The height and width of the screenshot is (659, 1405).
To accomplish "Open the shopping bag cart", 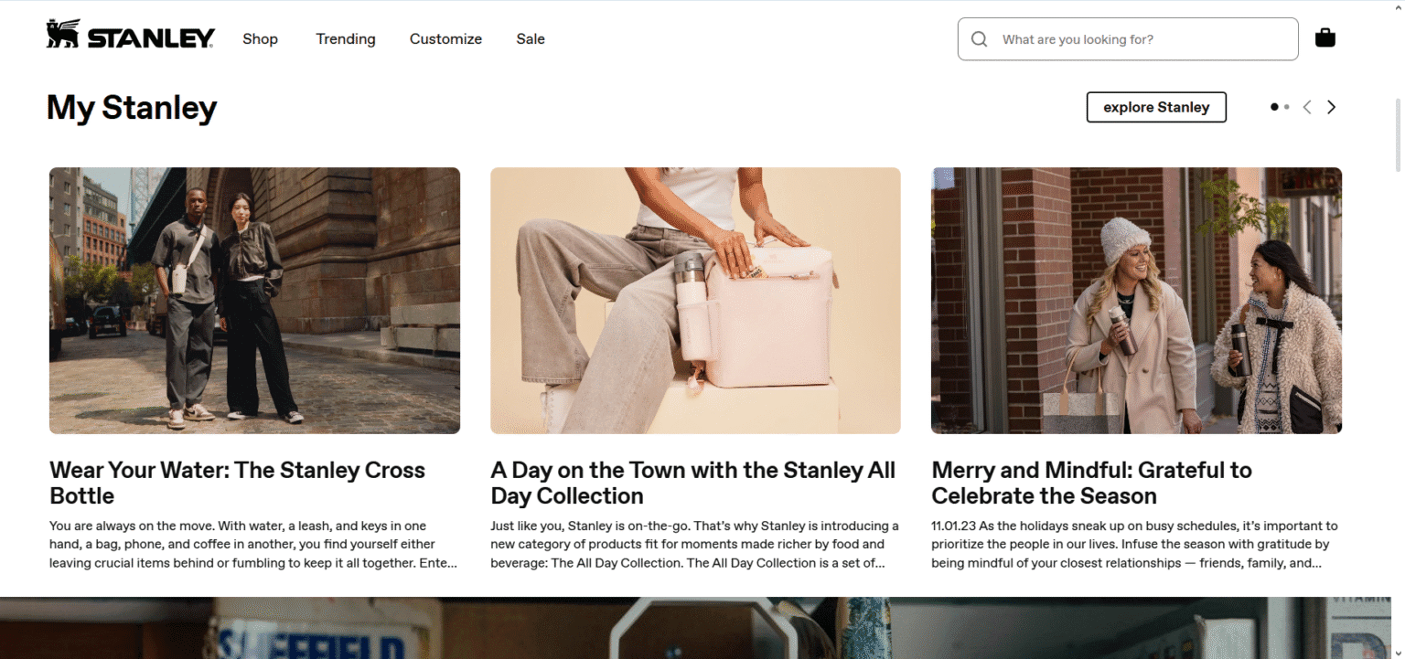I will coord(1325,38).
